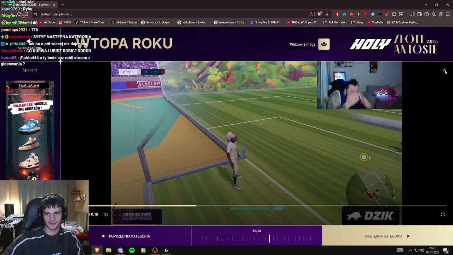Open Discord from the taskbar
The image size is (453, 255).
(120, 250)
